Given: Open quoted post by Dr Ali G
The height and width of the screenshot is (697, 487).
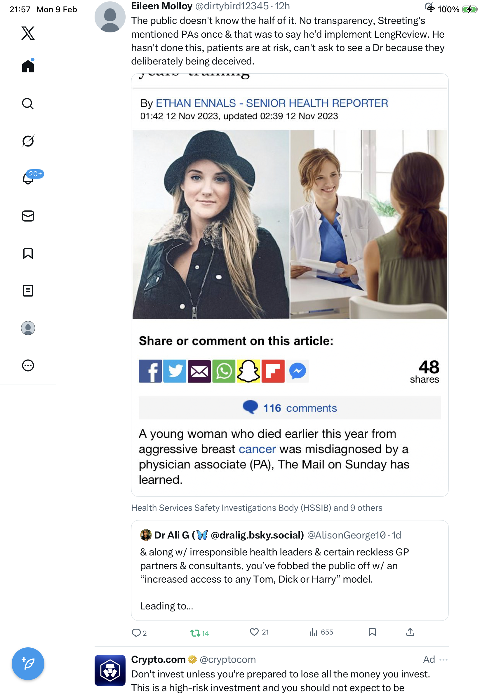Looking at the screenshot, I should tap(290, 570).
